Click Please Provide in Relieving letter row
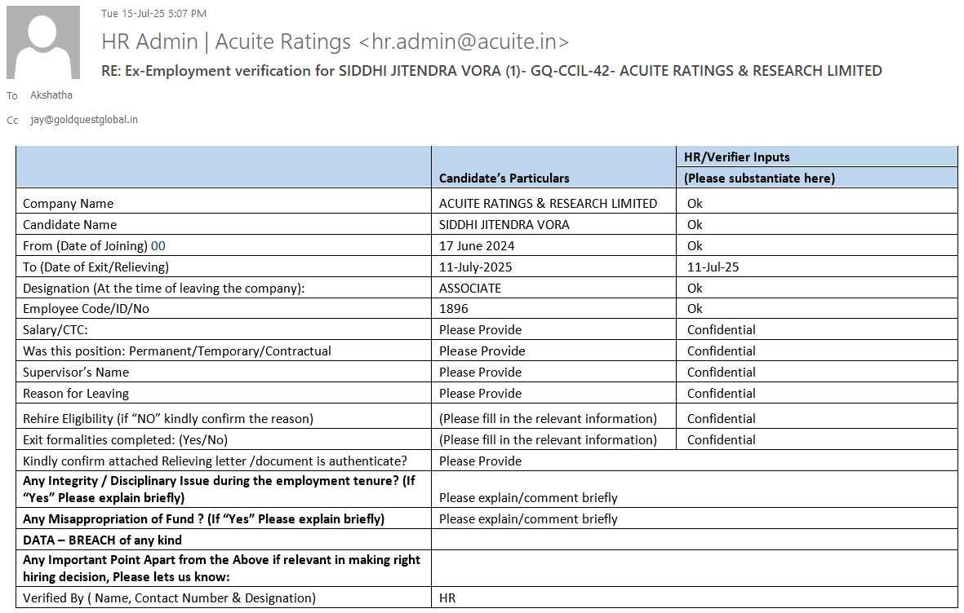The height and width of the screenshot is (613, 964). click(480, 461)
